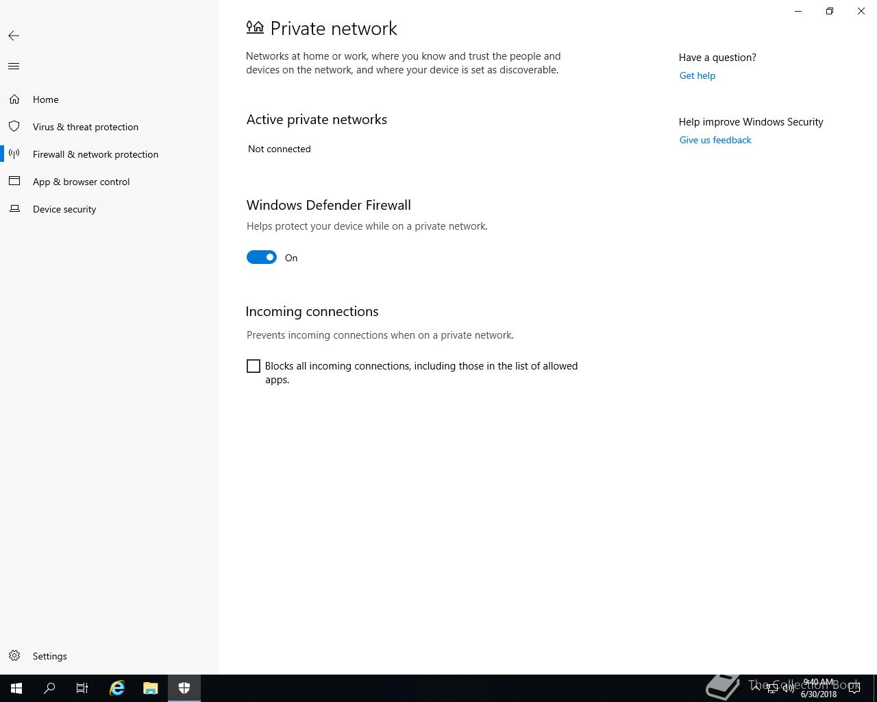Open taskbar search magnifier
Screen dimensions: 877x702
click(x=49, y=688)
